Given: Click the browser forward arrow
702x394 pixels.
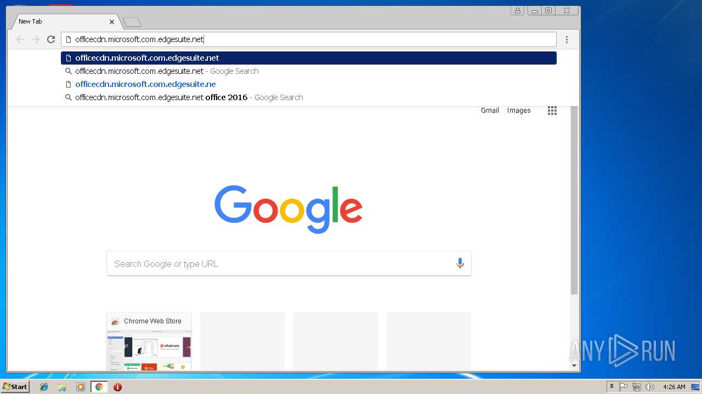Looking at the screenshot, I should [36, 39].
